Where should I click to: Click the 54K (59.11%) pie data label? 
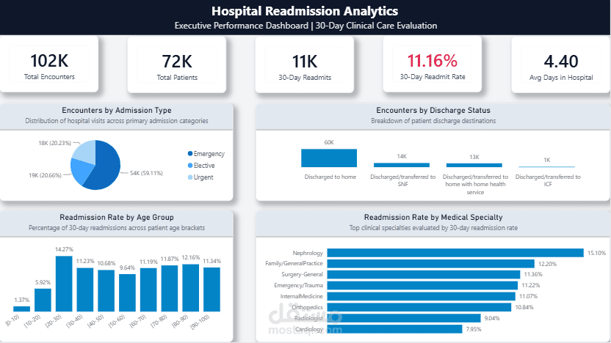(x=147, y=173)
